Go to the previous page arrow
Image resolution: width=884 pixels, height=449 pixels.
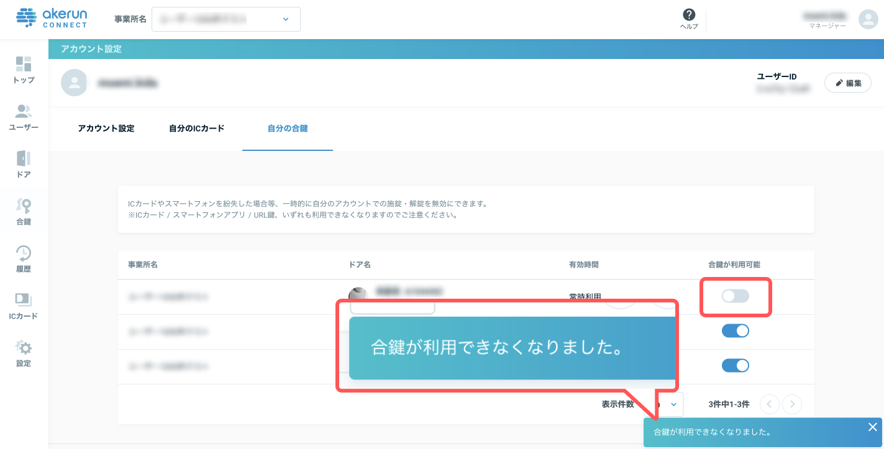770,404
